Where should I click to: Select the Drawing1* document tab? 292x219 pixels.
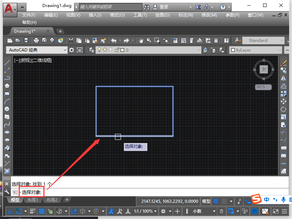pos(25,31)
